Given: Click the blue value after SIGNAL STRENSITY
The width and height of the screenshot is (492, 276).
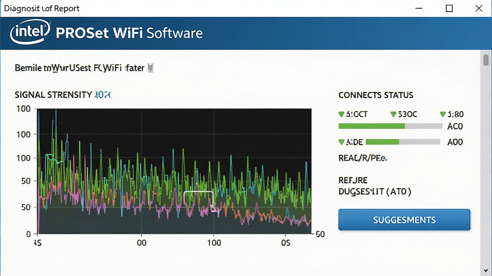Looking at the screenshot, I should click(x=103, y=95).
